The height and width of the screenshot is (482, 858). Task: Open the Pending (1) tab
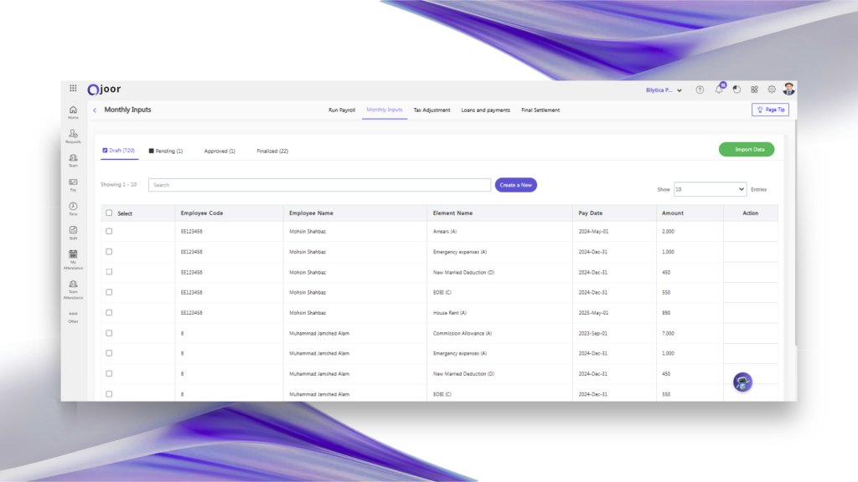pyautogui.click(x=165, y=151)
